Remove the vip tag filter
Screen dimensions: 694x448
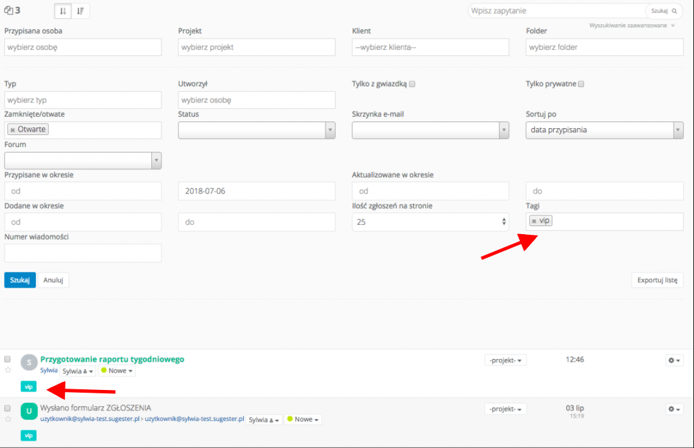pos(534,221)
